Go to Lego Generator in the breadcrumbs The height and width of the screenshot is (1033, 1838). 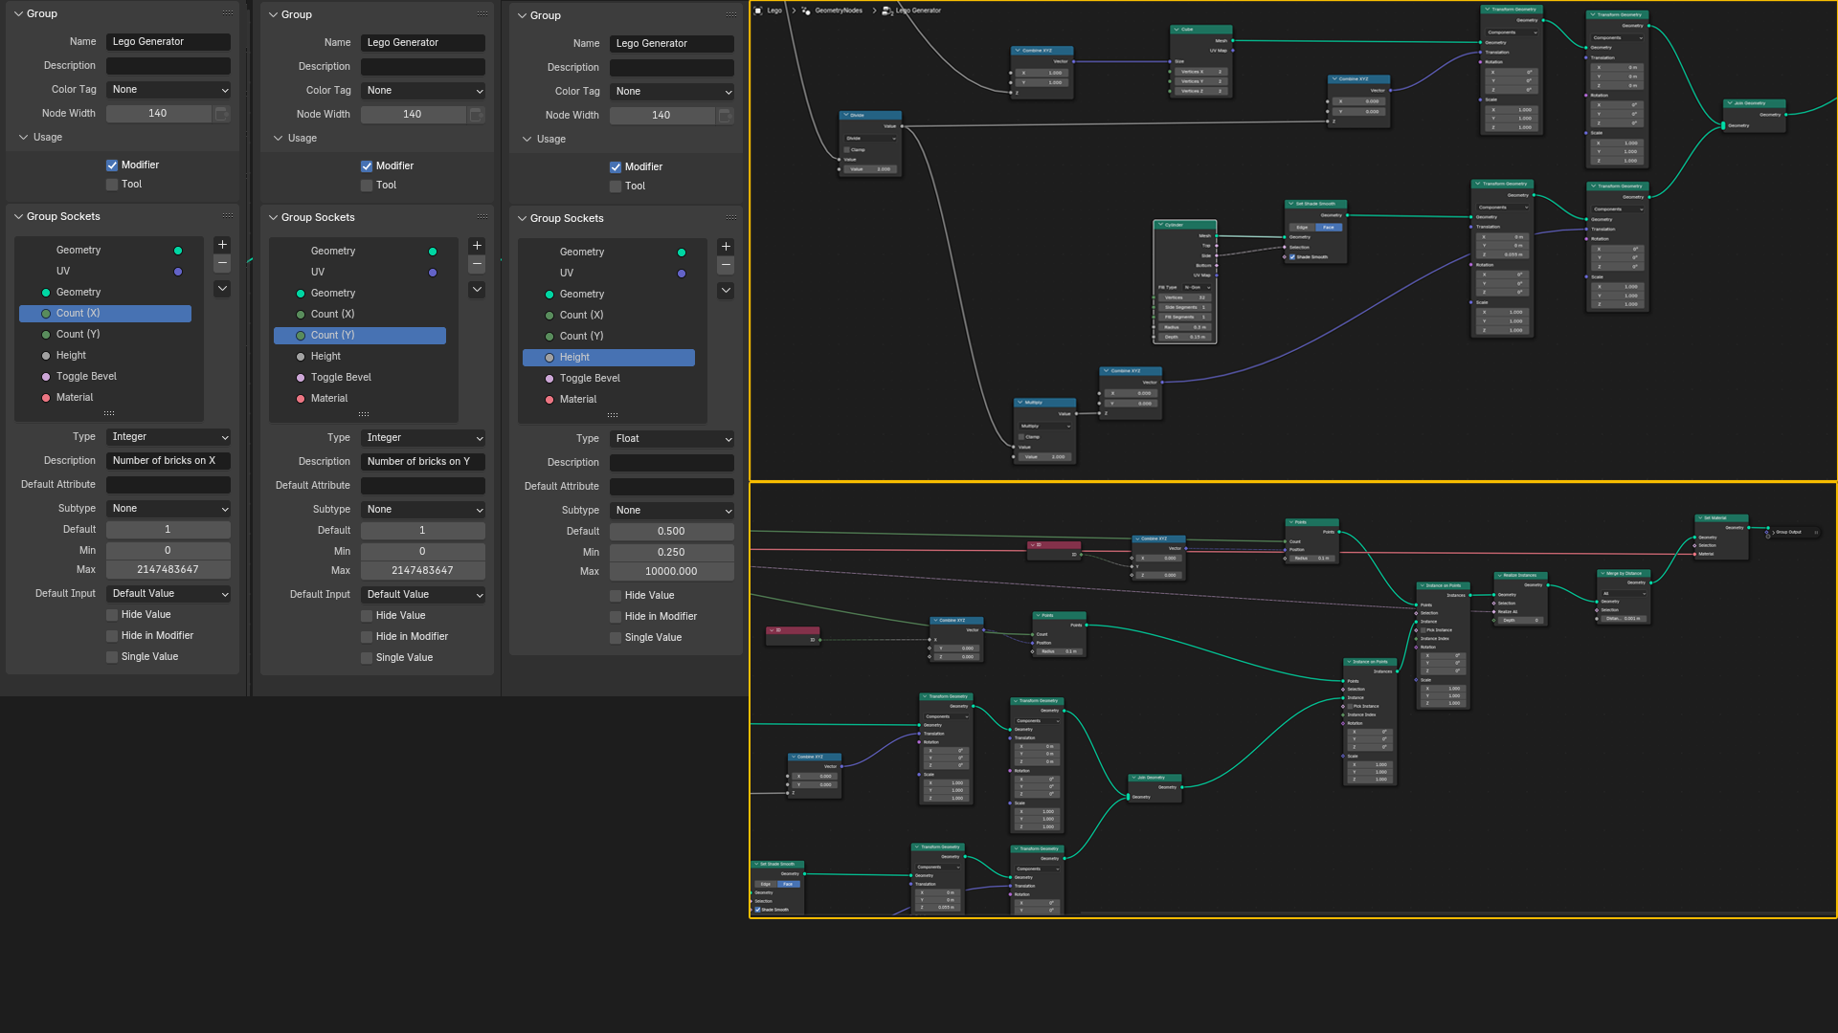click(918, 11)
